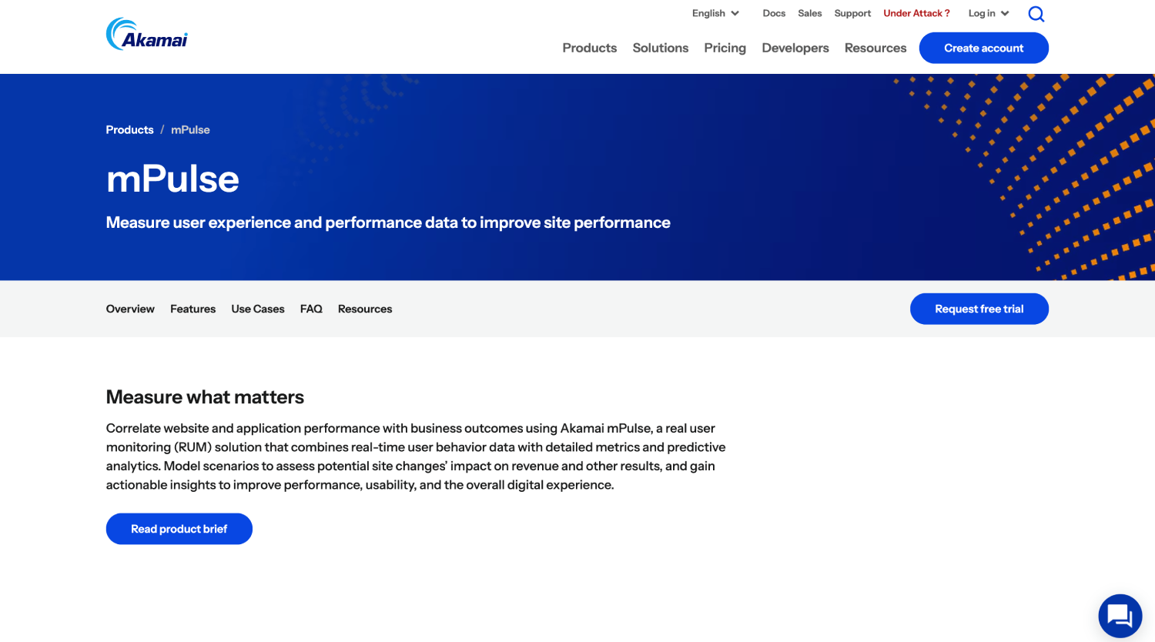1155x642 pixels.
Task: Click the Docs link
Action: tap(774, 13)
